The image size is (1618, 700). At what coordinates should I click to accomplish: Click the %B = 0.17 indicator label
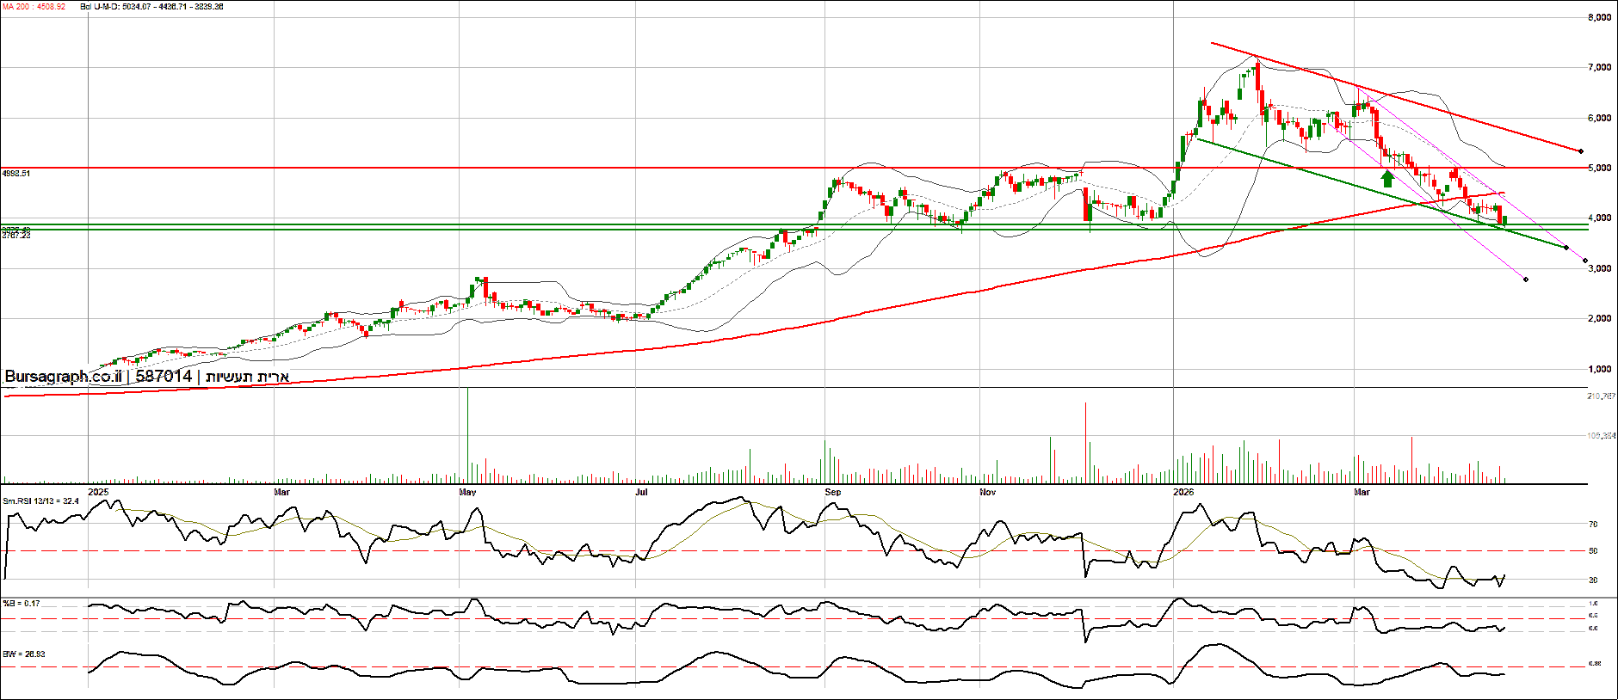(21, 604)
